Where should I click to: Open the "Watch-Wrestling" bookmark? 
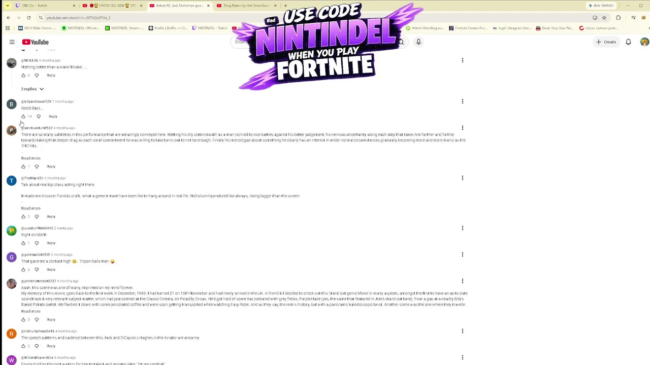pos(424,28)
